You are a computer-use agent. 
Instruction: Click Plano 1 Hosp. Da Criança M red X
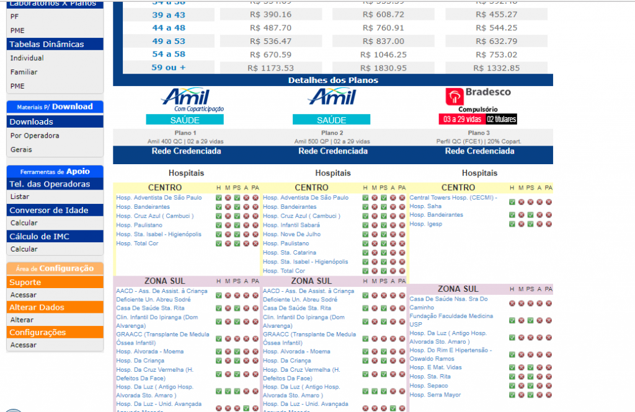point(228,361)
